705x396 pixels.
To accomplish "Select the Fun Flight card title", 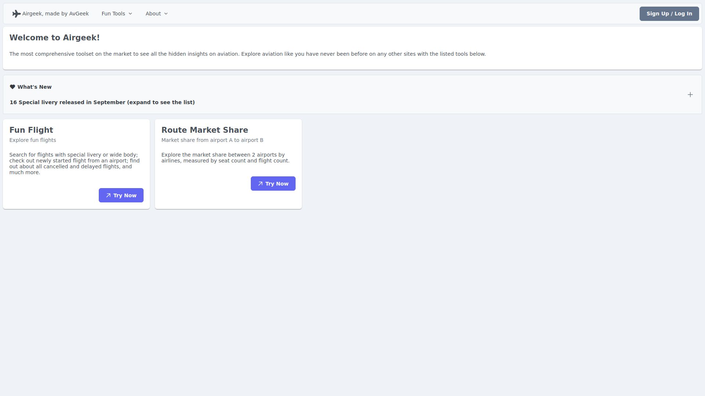I will (31, 130).
